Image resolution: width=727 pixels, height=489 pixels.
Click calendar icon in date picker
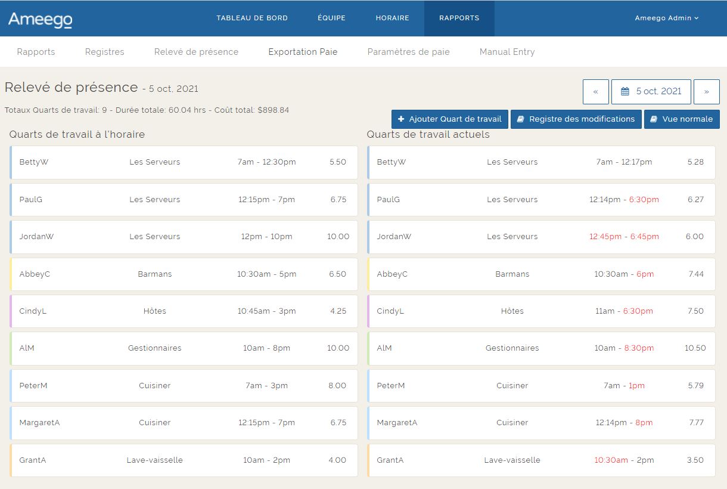625,92
